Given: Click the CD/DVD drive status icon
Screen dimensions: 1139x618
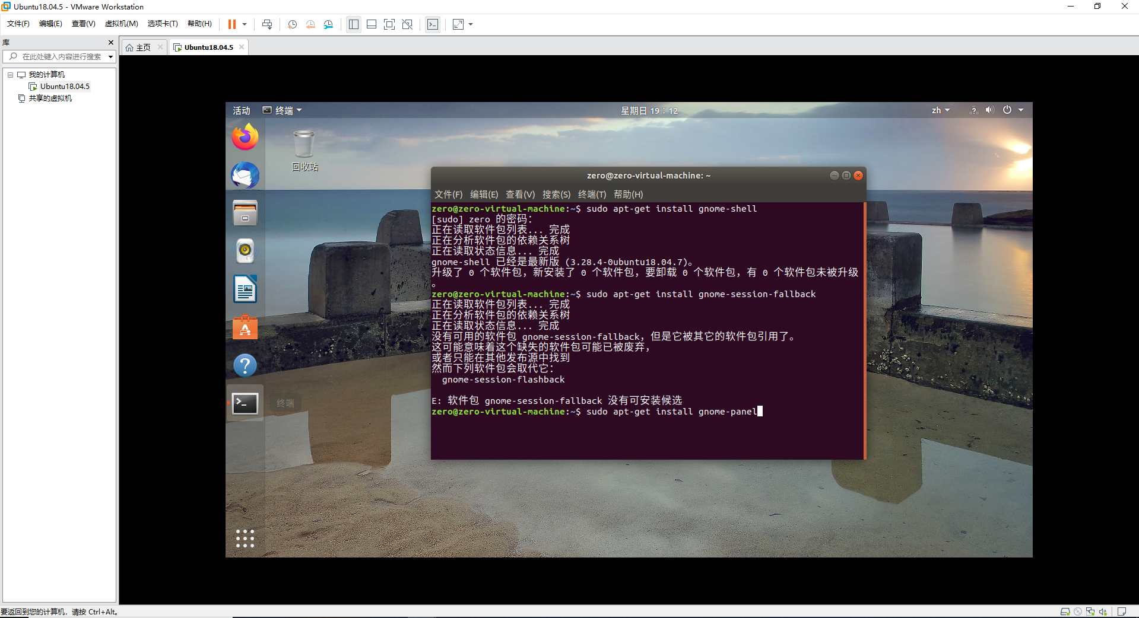Looking at the screenshot, I should tap(1078, 611).
